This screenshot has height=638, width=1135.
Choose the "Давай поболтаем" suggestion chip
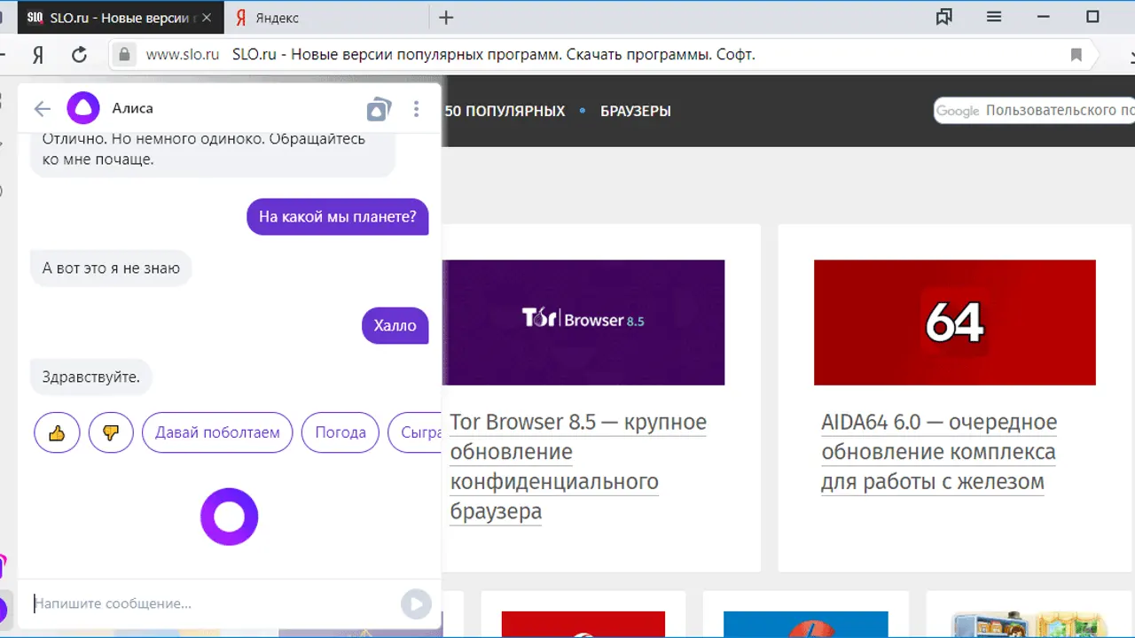tap(217, 432)
